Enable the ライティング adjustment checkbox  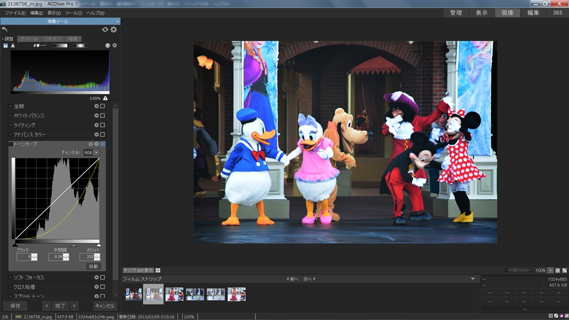(x=102, y=125)
